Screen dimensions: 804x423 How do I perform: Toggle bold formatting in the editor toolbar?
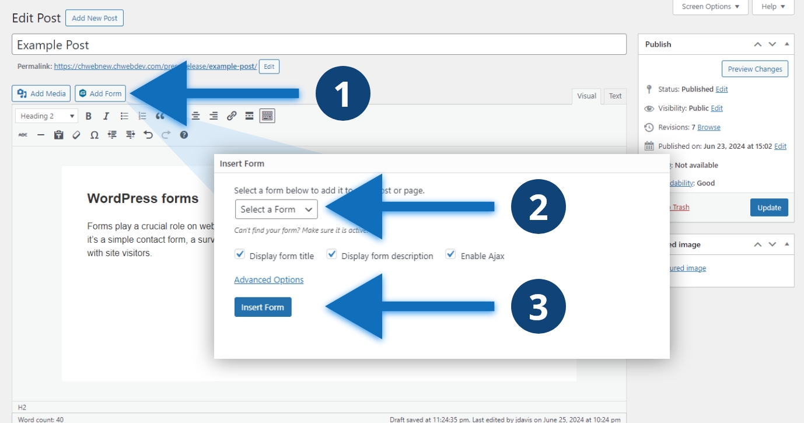(x=89, y=116)
